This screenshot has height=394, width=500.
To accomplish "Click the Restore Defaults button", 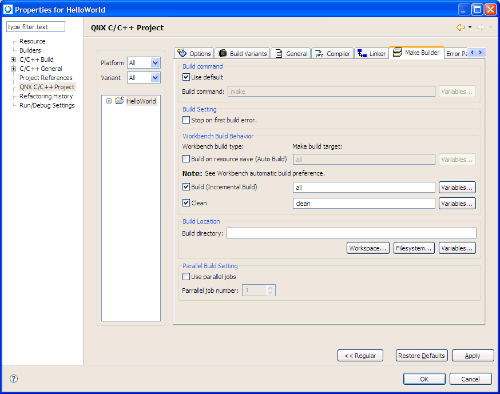I will 422,355.
